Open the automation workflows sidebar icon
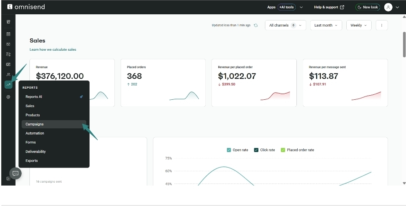 tap(8, 54)
